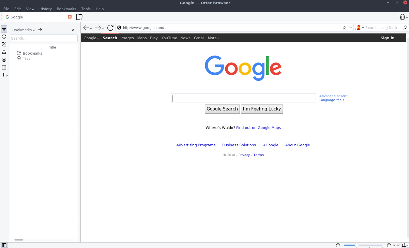Expand the More menu in Google bar
This screenshot has height=248, width=409.
coord(214,38)
